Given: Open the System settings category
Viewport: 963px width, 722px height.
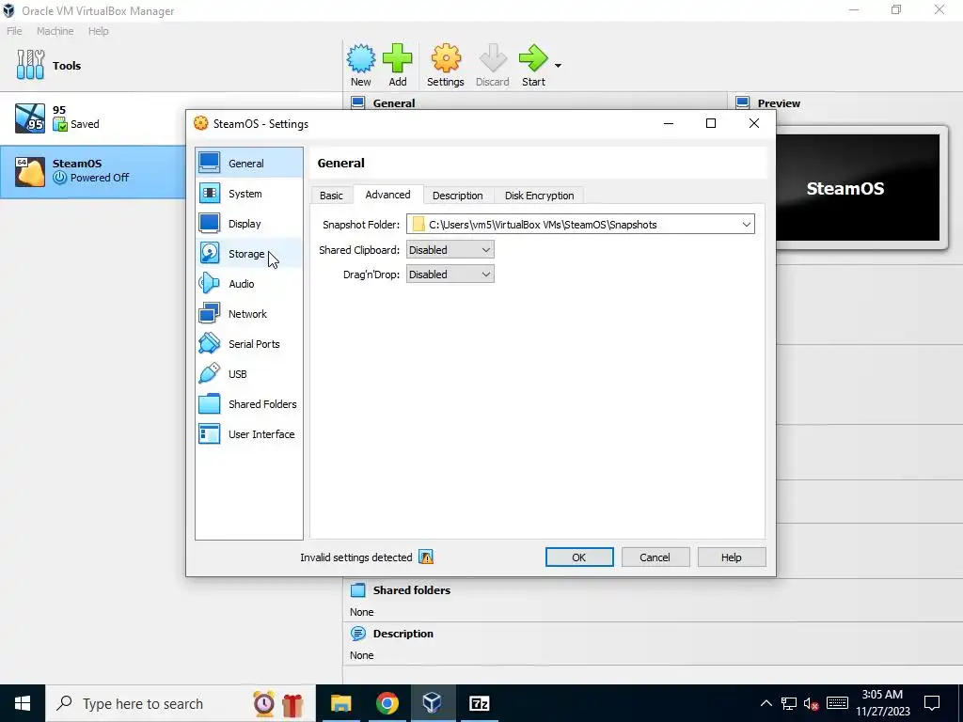Looking at the screenshot, I should tap(248, 194).
